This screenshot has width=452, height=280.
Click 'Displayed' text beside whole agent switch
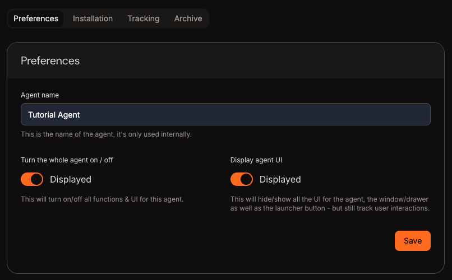click(x=71, y=180)
